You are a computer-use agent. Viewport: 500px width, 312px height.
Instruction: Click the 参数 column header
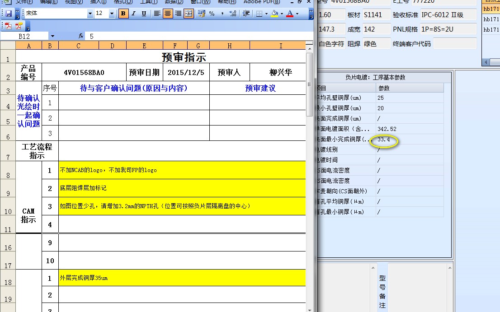tap(410, 88)
